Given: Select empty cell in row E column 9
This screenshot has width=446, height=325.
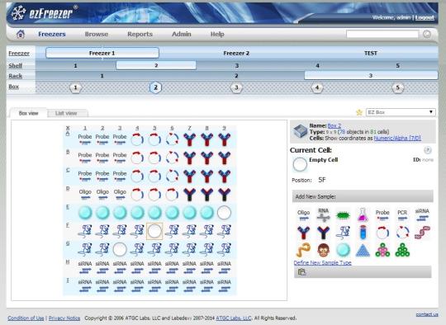Looking at the screenshot, I should tap(224, 213).
